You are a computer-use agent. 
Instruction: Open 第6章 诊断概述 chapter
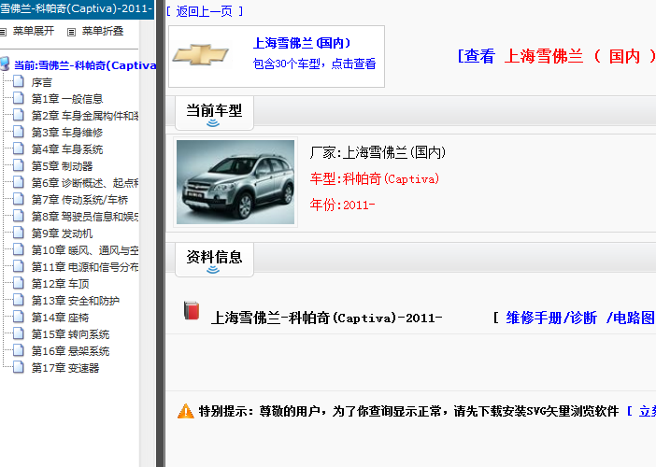(x=85, y=183)
